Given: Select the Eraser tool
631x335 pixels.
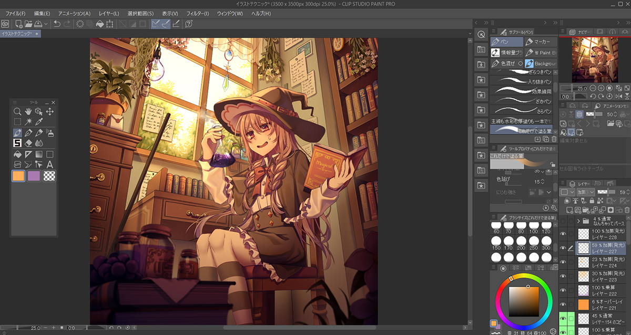Looking at the screenshot, I should click(28, 143).
